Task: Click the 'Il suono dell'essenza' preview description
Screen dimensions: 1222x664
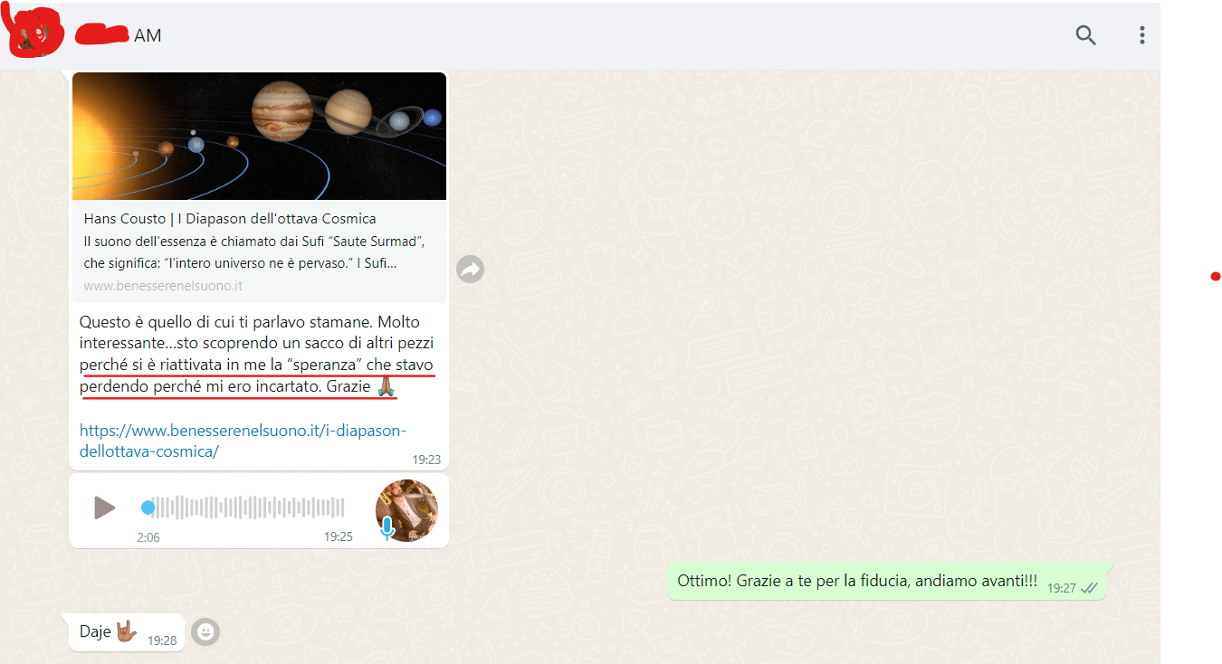Action: (253, 252)
